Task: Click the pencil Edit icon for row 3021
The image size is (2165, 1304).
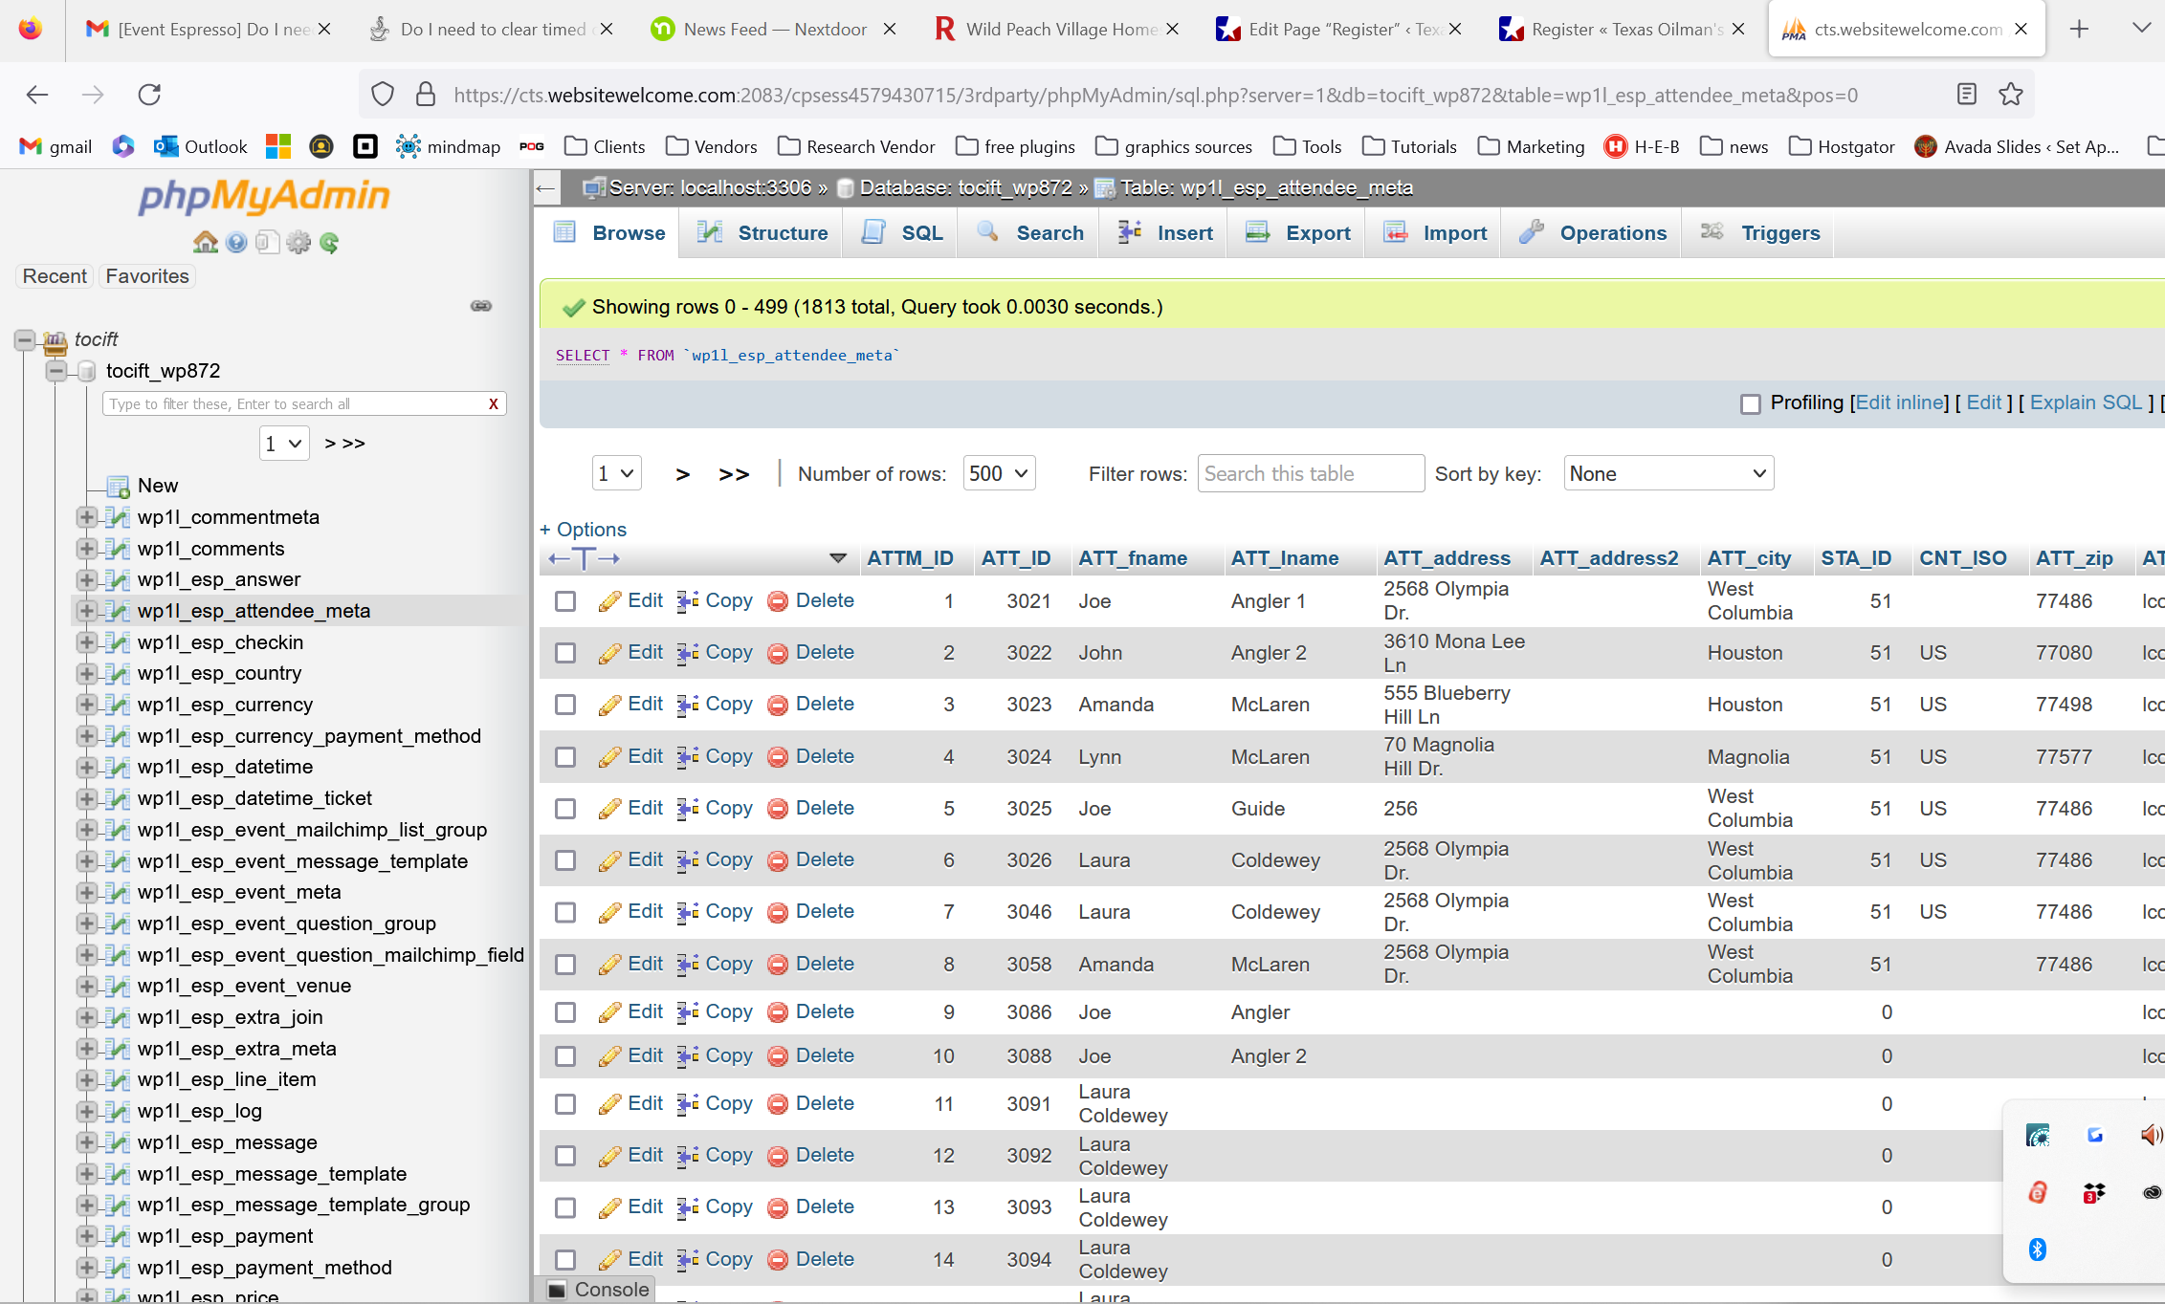Action: pos(609,601)
